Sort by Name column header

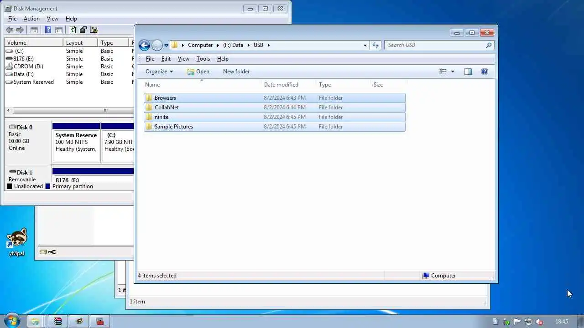[203, 85]
